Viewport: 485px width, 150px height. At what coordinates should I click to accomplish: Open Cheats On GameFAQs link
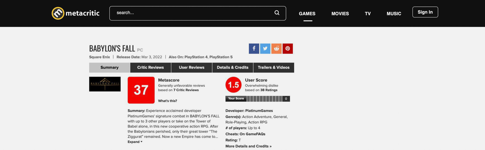click(x=252, y=134)
